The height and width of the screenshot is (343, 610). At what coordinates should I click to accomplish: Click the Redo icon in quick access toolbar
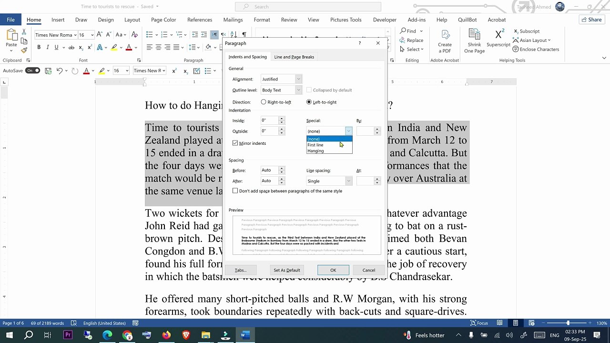tap(75, 71)
